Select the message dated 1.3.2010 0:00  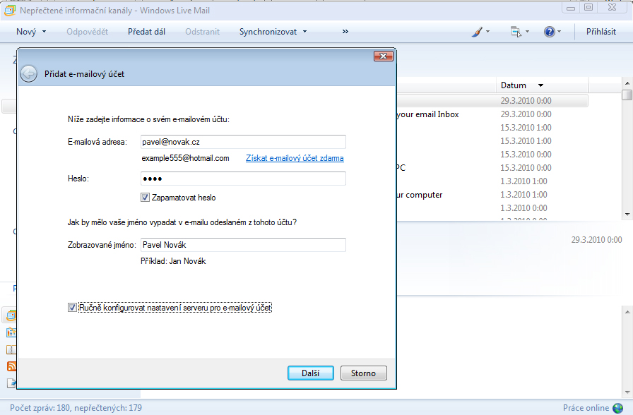[492, 208]
